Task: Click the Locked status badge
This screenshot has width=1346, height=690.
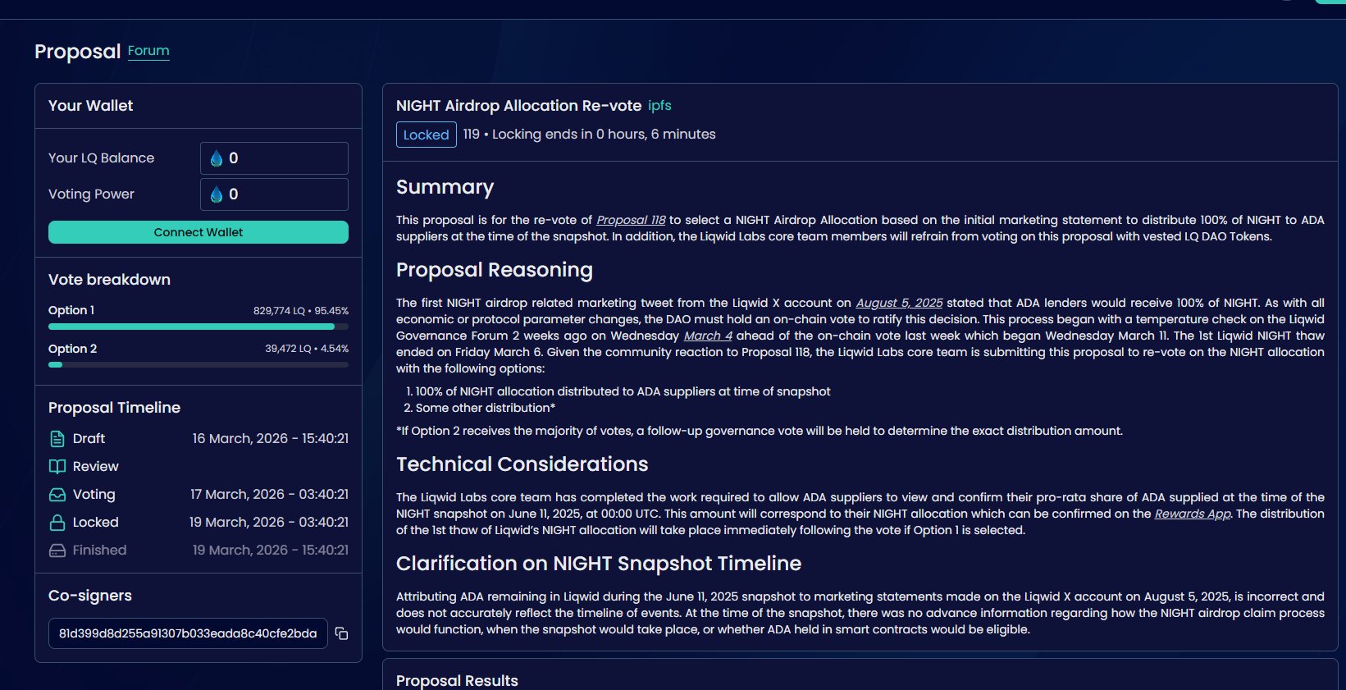Action: (426, 135)
